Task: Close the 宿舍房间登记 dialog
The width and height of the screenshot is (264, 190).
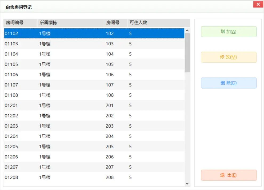Action: click(258, 4)
